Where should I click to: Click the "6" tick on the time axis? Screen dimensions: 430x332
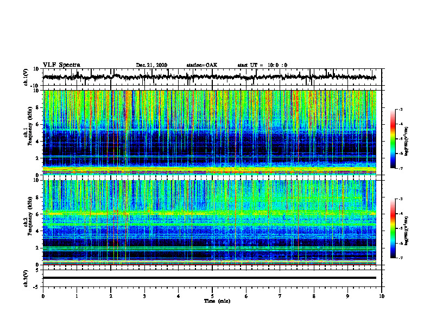click(x=246, y=296)
